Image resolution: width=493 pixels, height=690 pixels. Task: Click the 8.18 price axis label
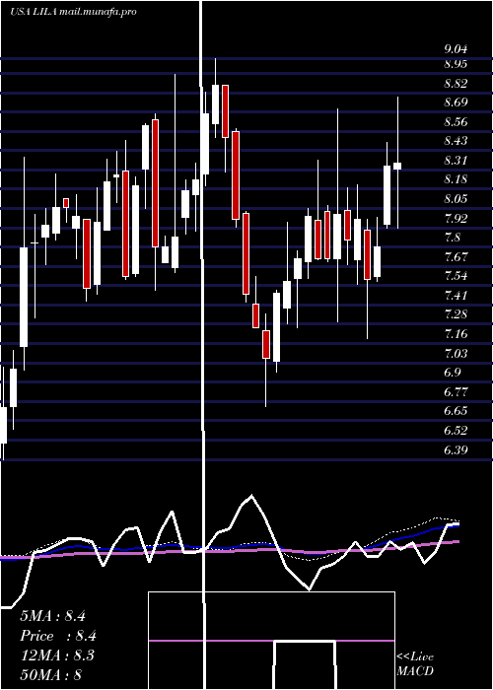(456, 179)
